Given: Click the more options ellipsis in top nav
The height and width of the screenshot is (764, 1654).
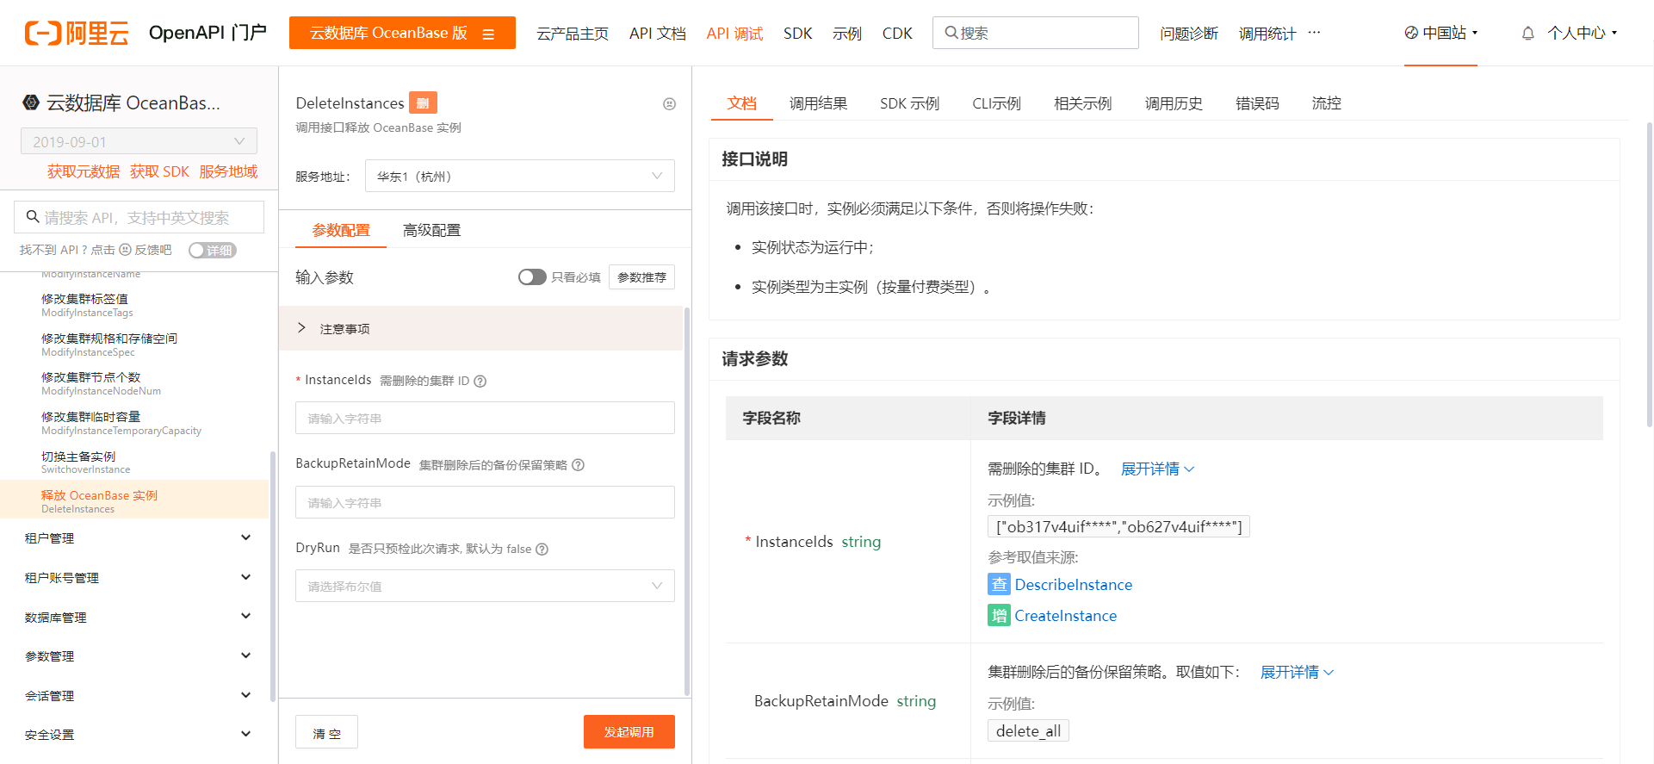Looking at the screenshot, I should tap(1314, 33).
